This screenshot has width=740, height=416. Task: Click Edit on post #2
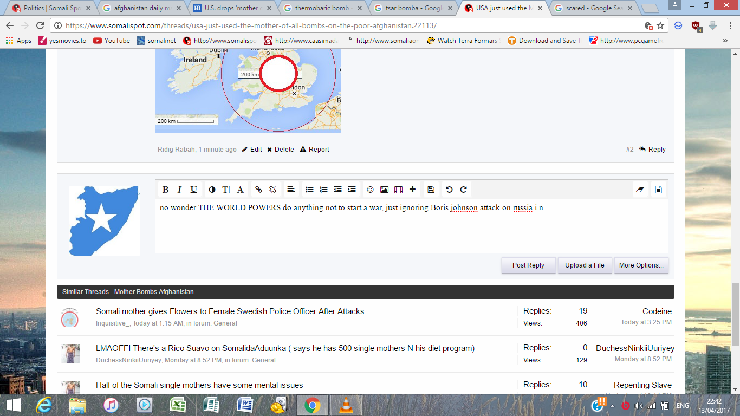tap(252, 149)
